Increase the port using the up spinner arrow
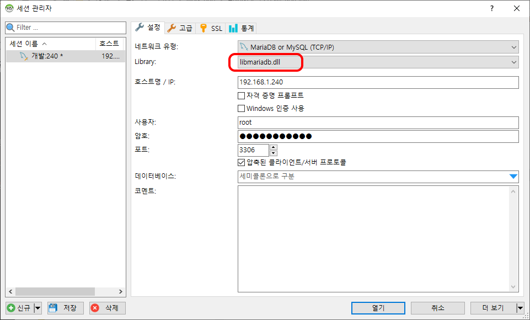The width and height of the screenshot is (530, 320). (273, 147)
